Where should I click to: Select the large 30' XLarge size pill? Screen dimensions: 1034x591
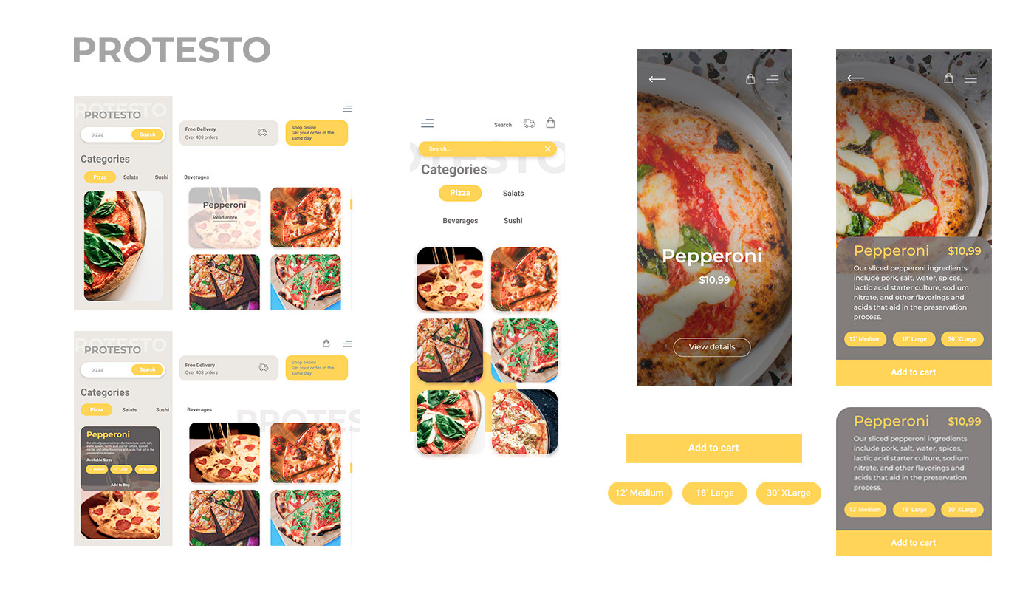point(788,493)
